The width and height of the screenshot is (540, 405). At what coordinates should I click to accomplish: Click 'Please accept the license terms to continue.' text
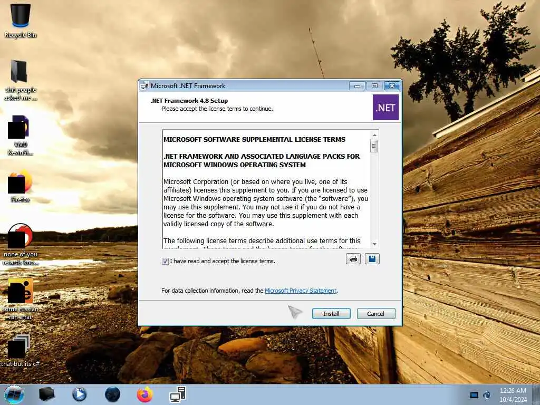(x=217, y=109)
